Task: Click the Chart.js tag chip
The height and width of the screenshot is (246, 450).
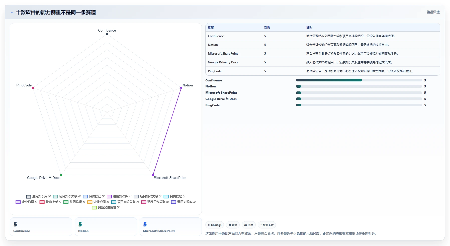Action: click(215, 225)
